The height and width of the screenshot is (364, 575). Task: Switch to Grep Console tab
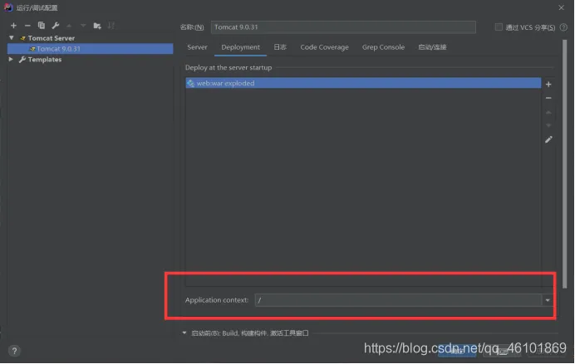(x=383, y=47)
